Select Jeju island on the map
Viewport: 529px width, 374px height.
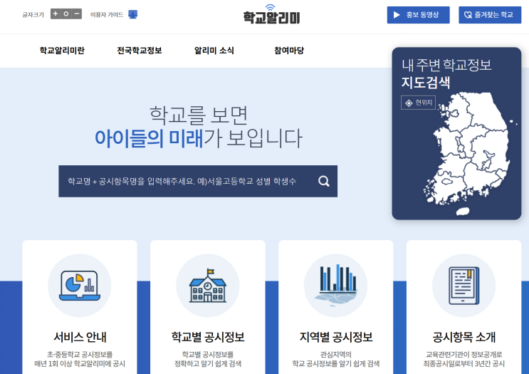point(463,212)
